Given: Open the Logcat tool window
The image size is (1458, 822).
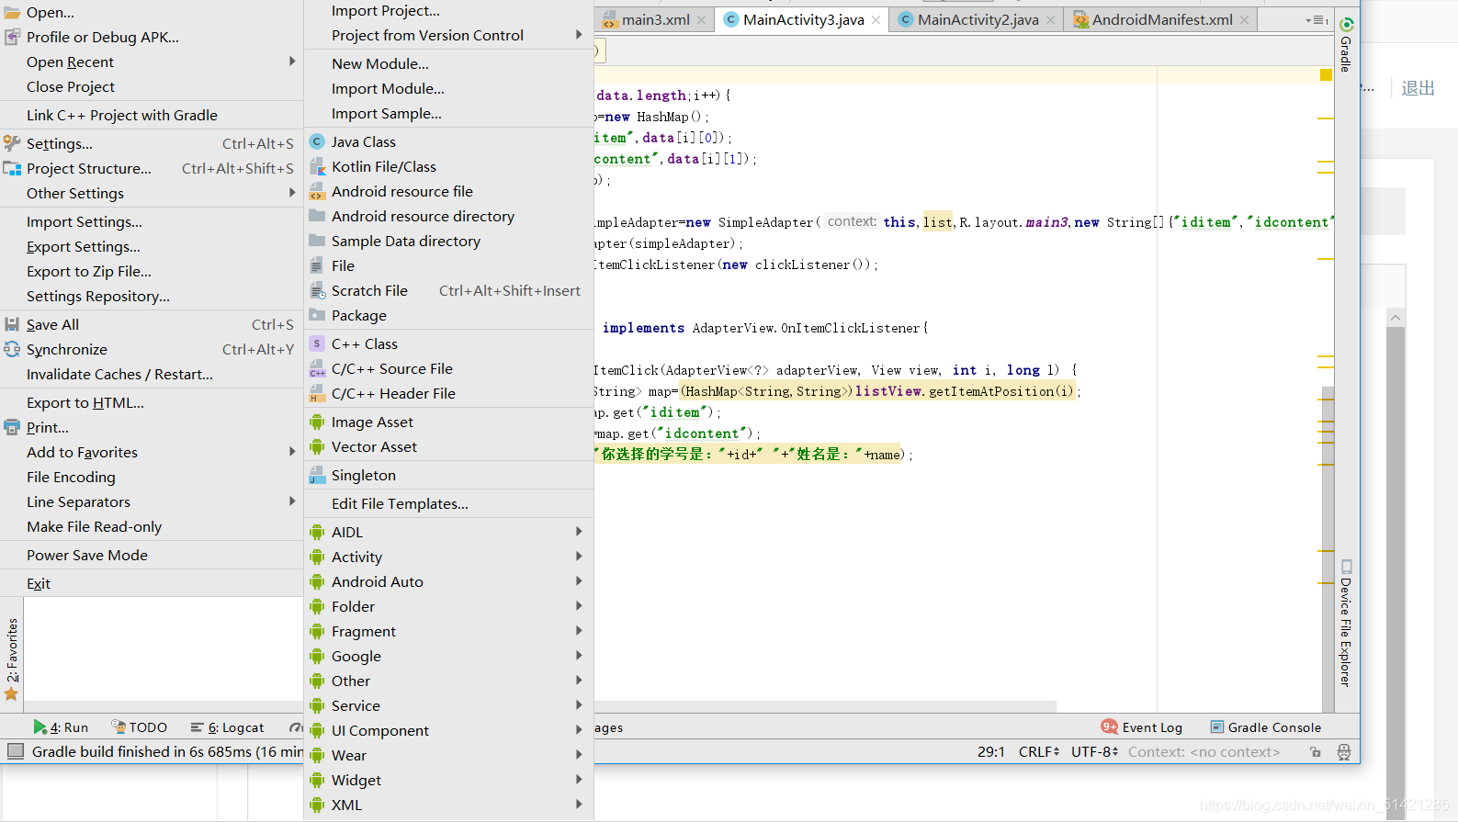Looking at the screenshot, I should [227, 726].
